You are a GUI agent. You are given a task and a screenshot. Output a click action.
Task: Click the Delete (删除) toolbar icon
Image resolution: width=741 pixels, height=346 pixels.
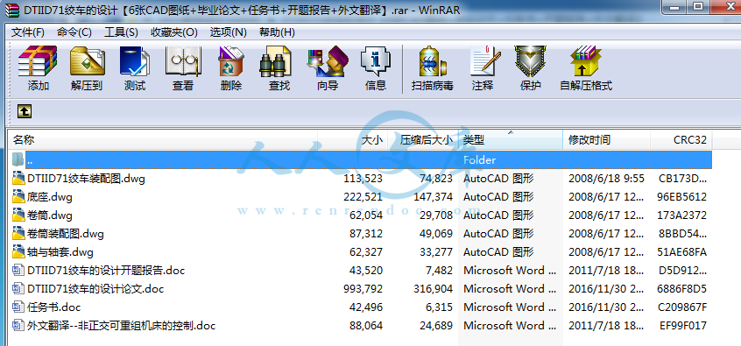tap(231, 61)
